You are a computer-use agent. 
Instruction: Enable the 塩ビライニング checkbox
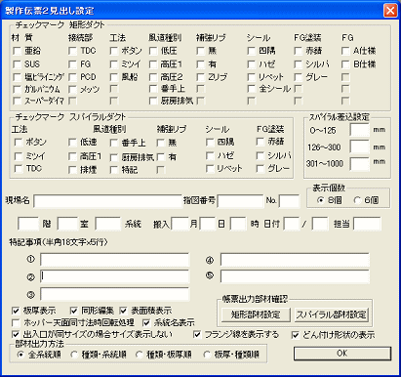[x=17, y=77]
